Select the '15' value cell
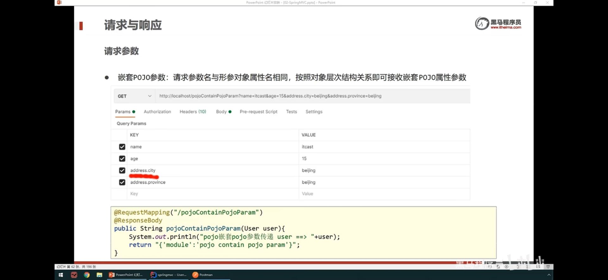 click(x=384, y=159)
